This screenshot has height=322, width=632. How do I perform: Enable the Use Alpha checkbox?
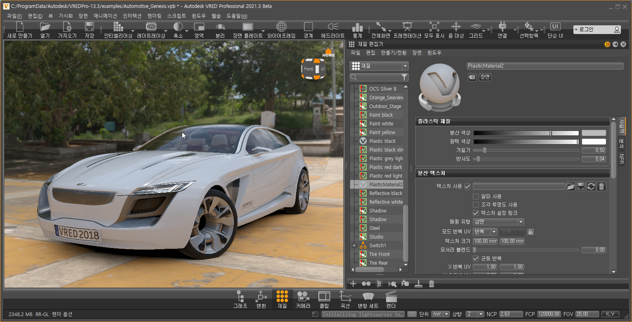click(x=476, y=196)
